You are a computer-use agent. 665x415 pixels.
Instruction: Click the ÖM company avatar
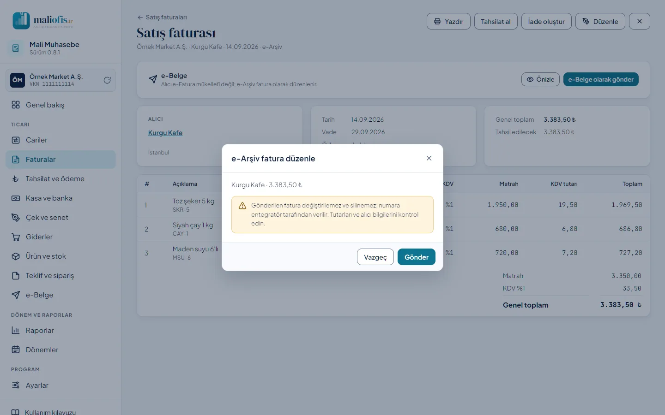(18, 80)
